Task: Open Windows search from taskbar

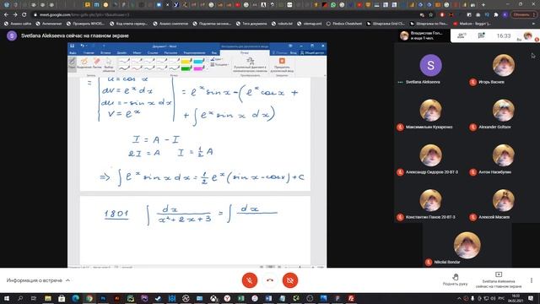Action: [x=20, y=298]
